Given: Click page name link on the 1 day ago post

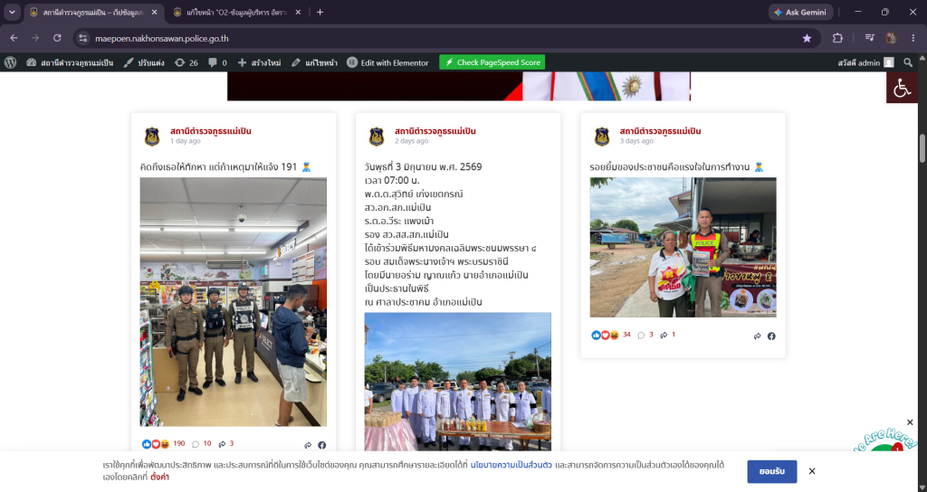Looking at the screenshot, I should pos(211,131).
